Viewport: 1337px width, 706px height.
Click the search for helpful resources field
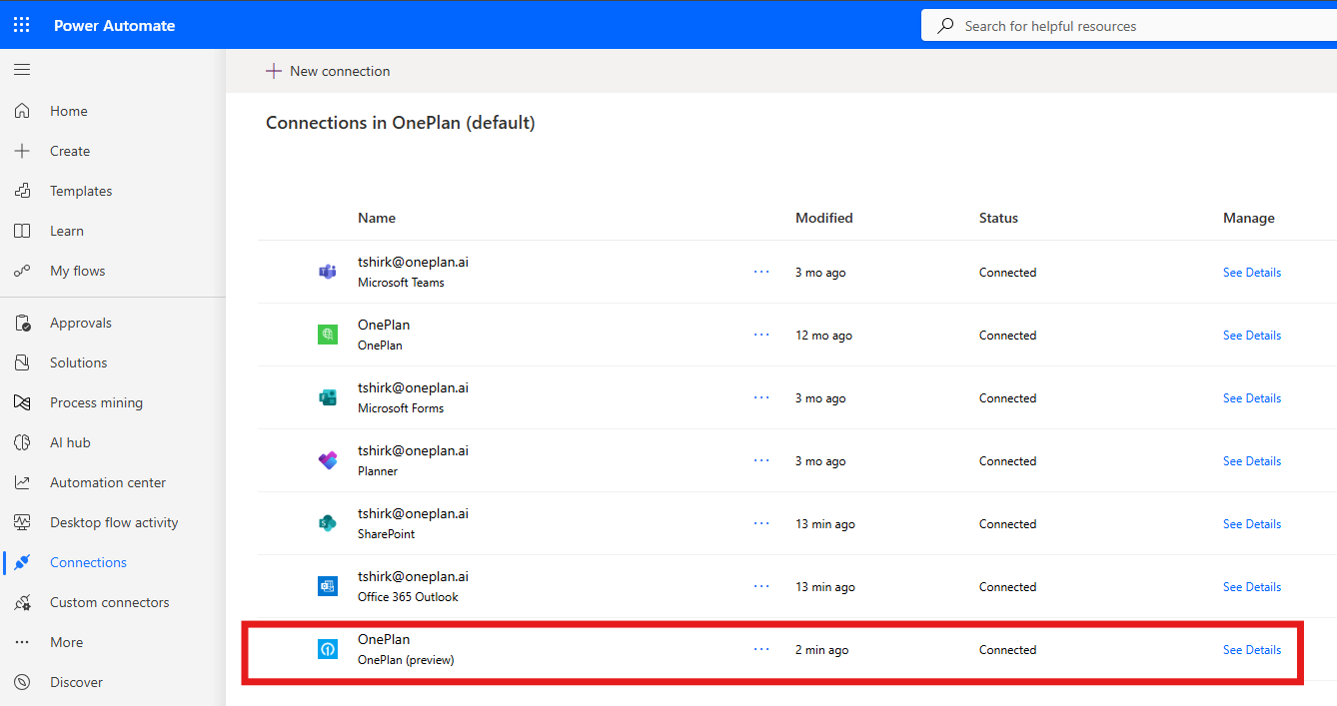click(1129, 26)
